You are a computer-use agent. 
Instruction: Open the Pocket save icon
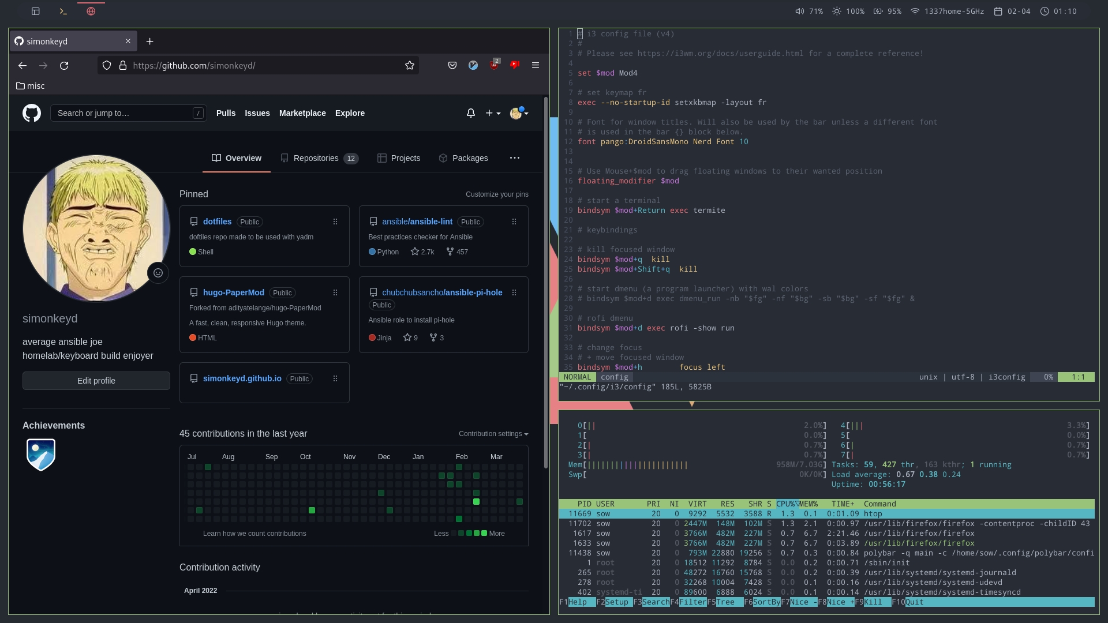pyautogui.click(x=452, y=66)
